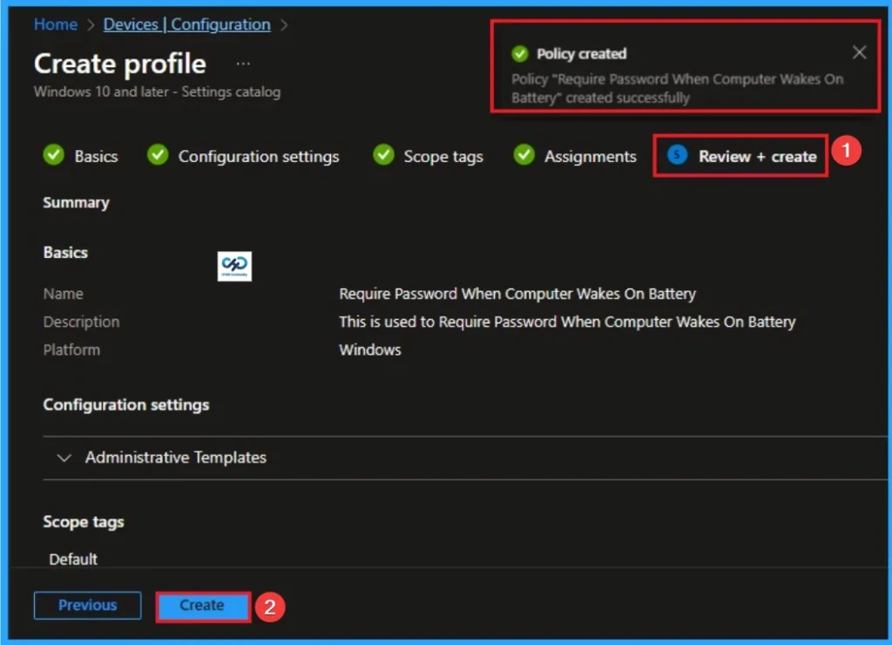This screenshot has width=892, height=645.
Task: Click the Create button
Action: coord(202,605)
